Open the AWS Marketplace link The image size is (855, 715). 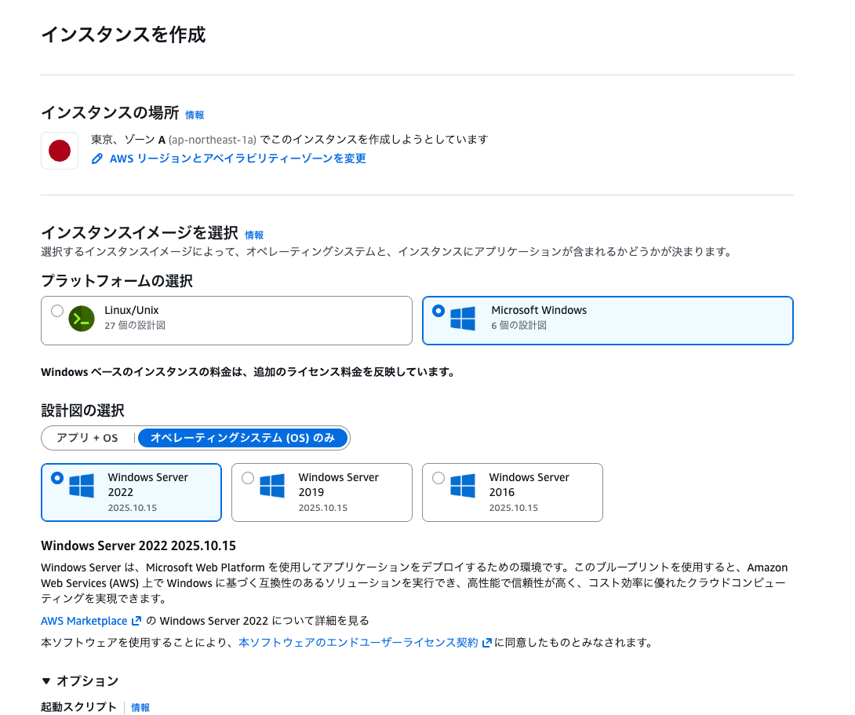[x=84, y=620]
